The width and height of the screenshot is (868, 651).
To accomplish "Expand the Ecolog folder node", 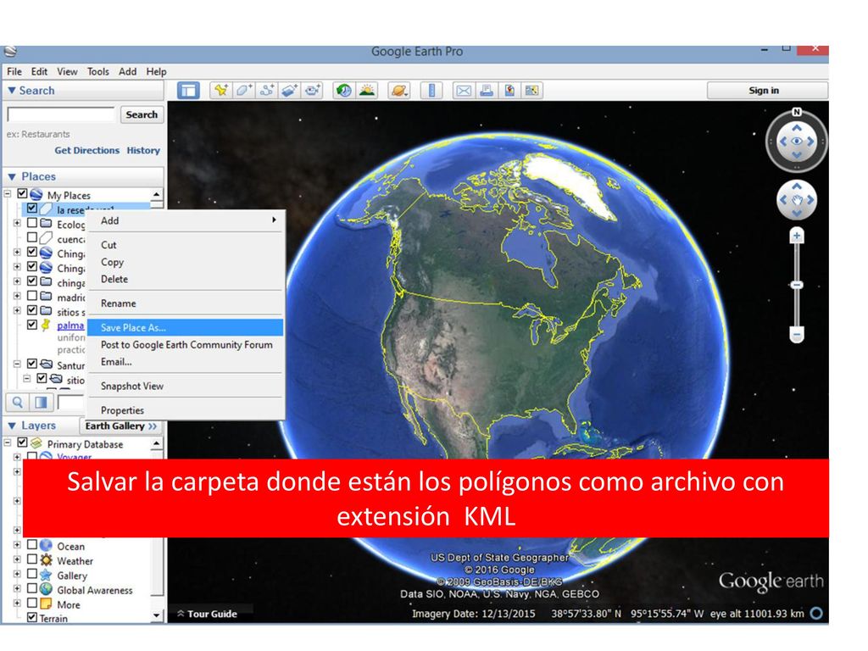I will pos(17,223).
